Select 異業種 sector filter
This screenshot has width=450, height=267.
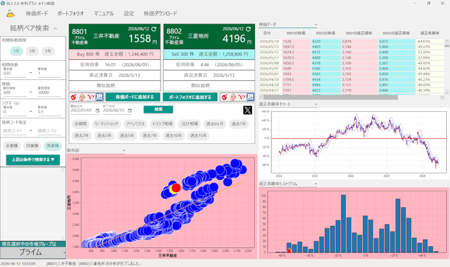pyautogui.click(x=52, y=146)
